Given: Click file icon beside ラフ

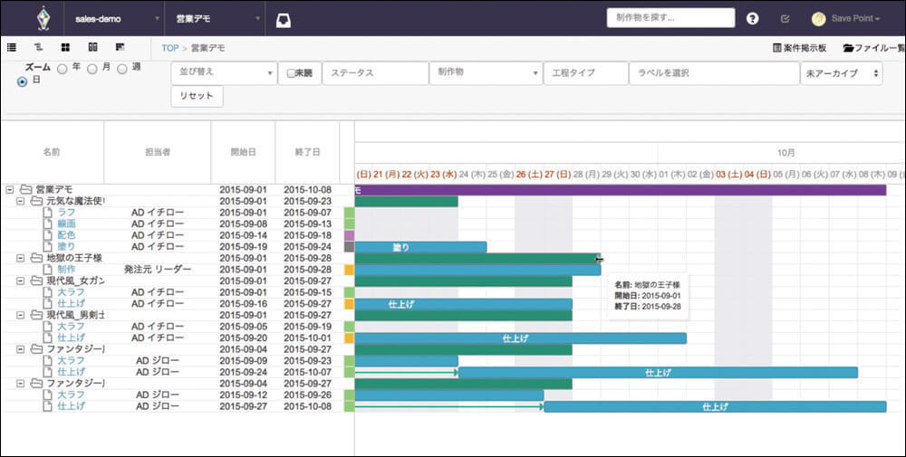Looking at the screenshot, I should point(49,213).
